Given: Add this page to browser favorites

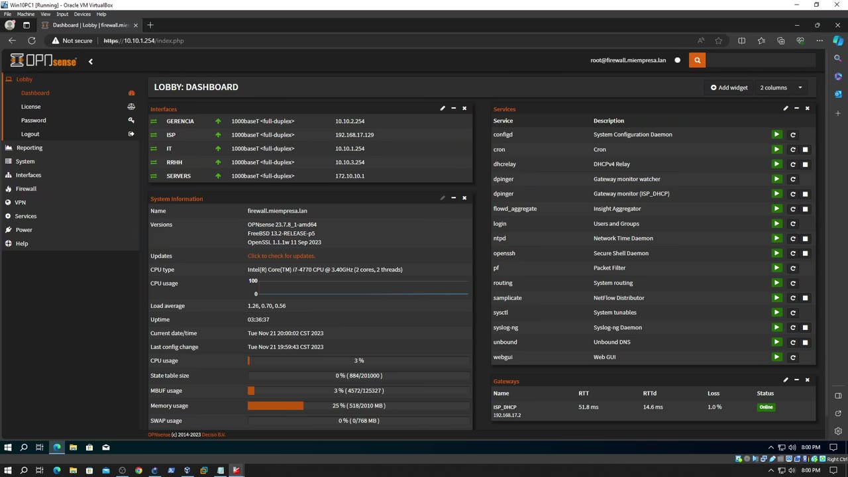Looking at the screenshot, I should [718, 40].
